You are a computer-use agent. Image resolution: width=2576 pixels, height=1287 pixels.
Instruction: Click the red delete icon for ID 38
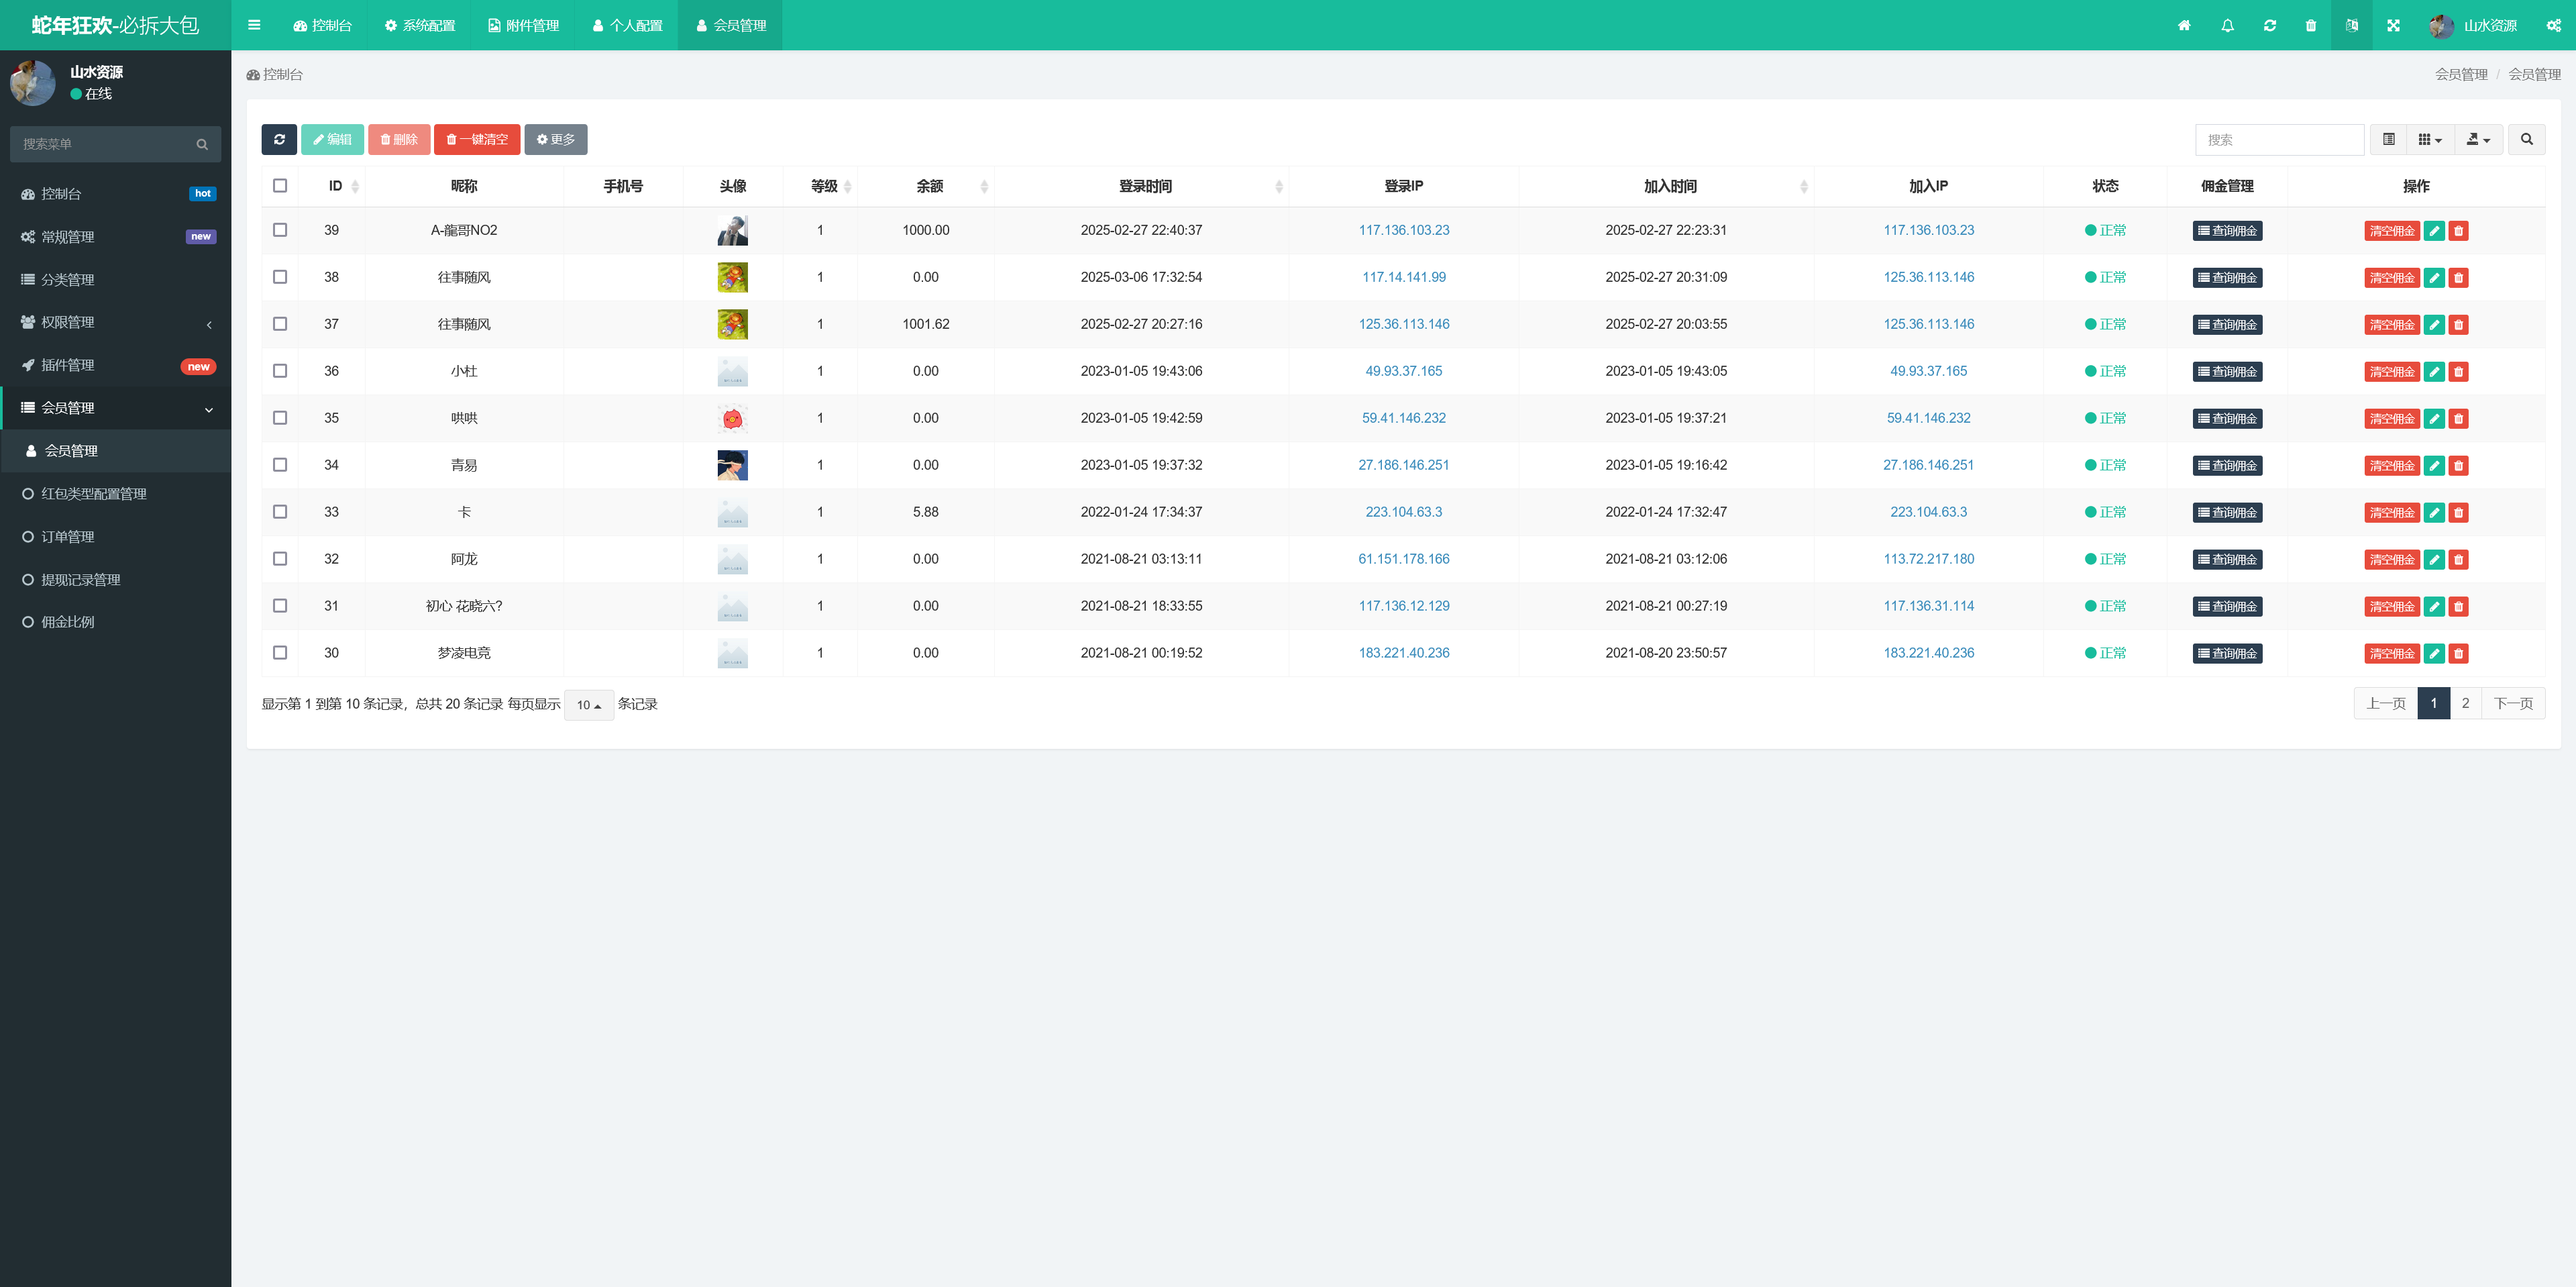pyautogui.click(x=2458, y=278)
